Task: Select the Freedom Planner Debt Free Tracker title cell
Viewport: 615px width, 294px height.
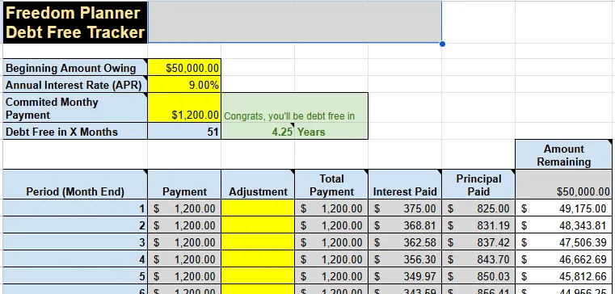Action: (x=75, y=22)
